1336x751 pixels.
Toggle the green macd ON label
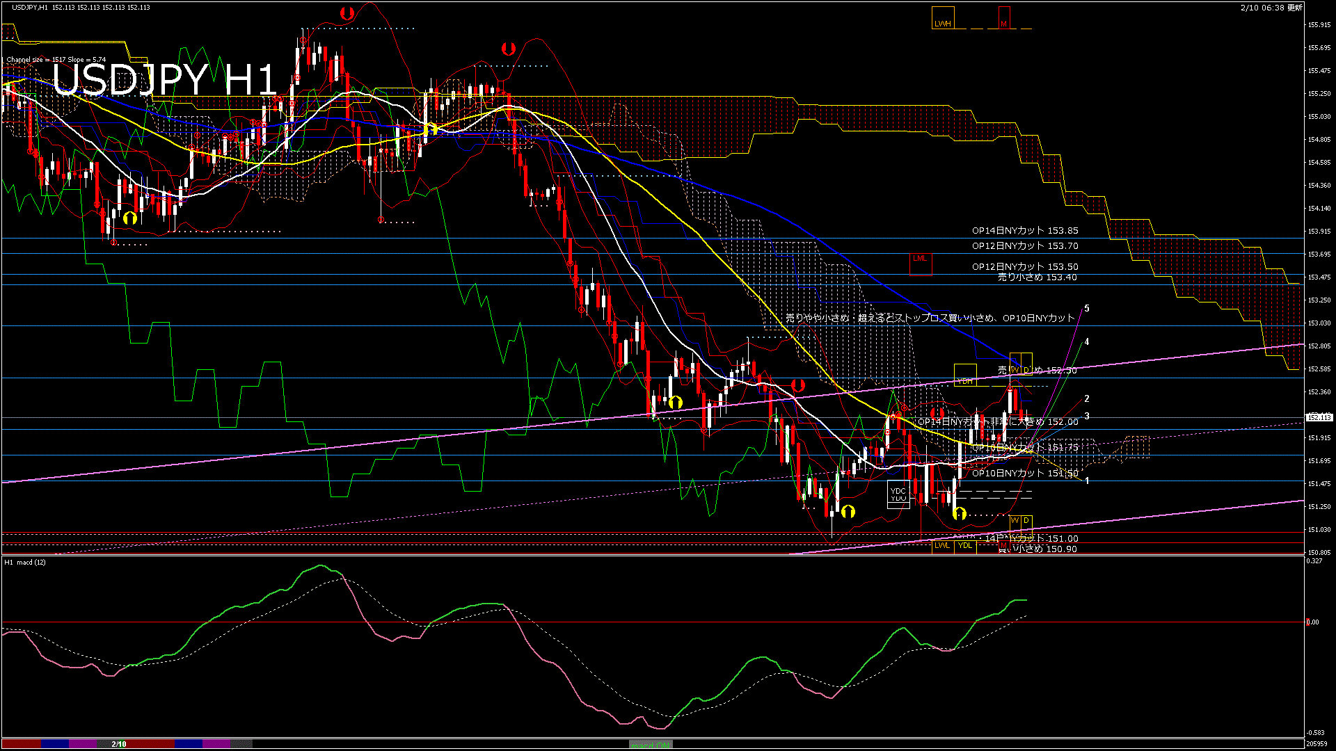click(651, 745)
